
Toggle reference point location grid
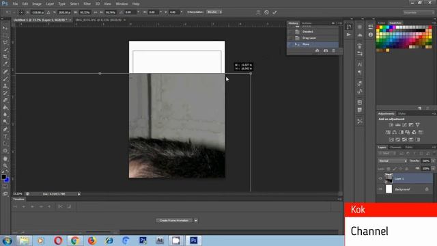coord(21,12)
